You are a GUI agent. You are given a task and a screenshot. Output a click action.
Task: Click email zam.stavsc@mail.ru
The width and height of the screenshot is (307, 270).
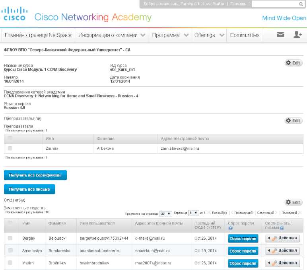tap(180, 149)
